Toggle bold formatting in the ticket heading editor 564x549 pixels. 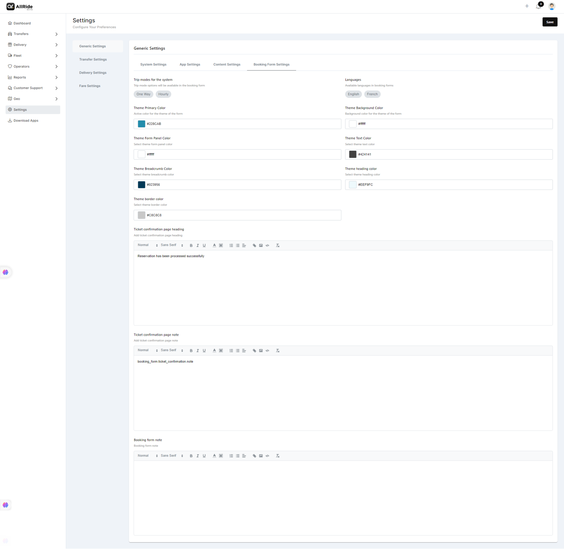(191, 245)
